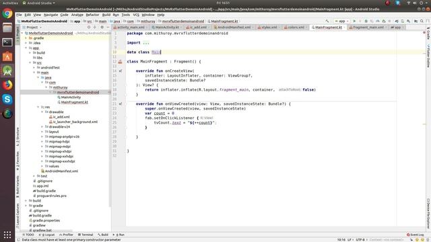Open the Run tool window button
The height and width of the screenshot is (242, 431).
click(119, 235)
